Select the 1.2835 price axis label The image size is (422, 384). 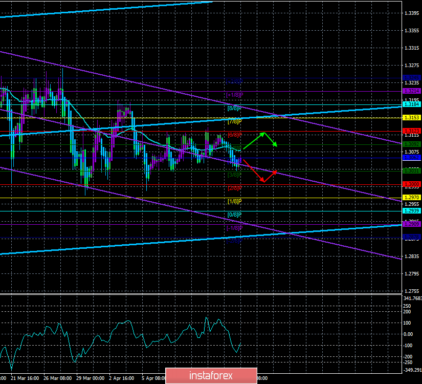coord(412,257)
